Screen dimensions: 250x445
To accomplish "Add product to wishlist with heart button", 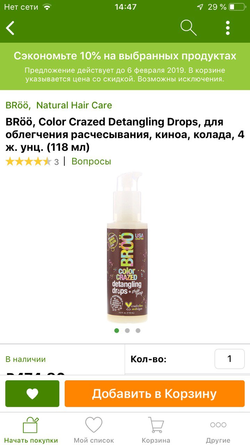I will [32, 394].
